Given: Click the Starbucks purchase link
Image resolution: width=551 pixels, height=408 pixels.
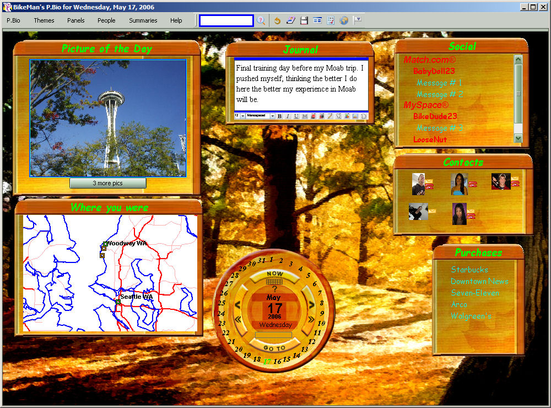Looking at the screenshot, I should pyautogui.click(x=469, y=270).
